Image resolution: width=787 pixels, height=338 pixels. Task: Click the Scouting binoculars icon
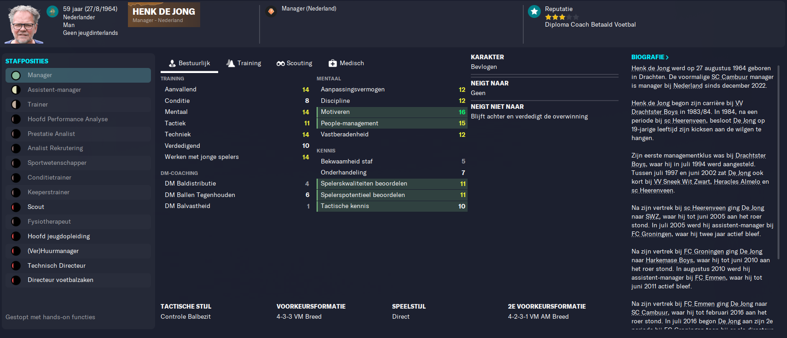pyautogui.click(x=280, y=63)
